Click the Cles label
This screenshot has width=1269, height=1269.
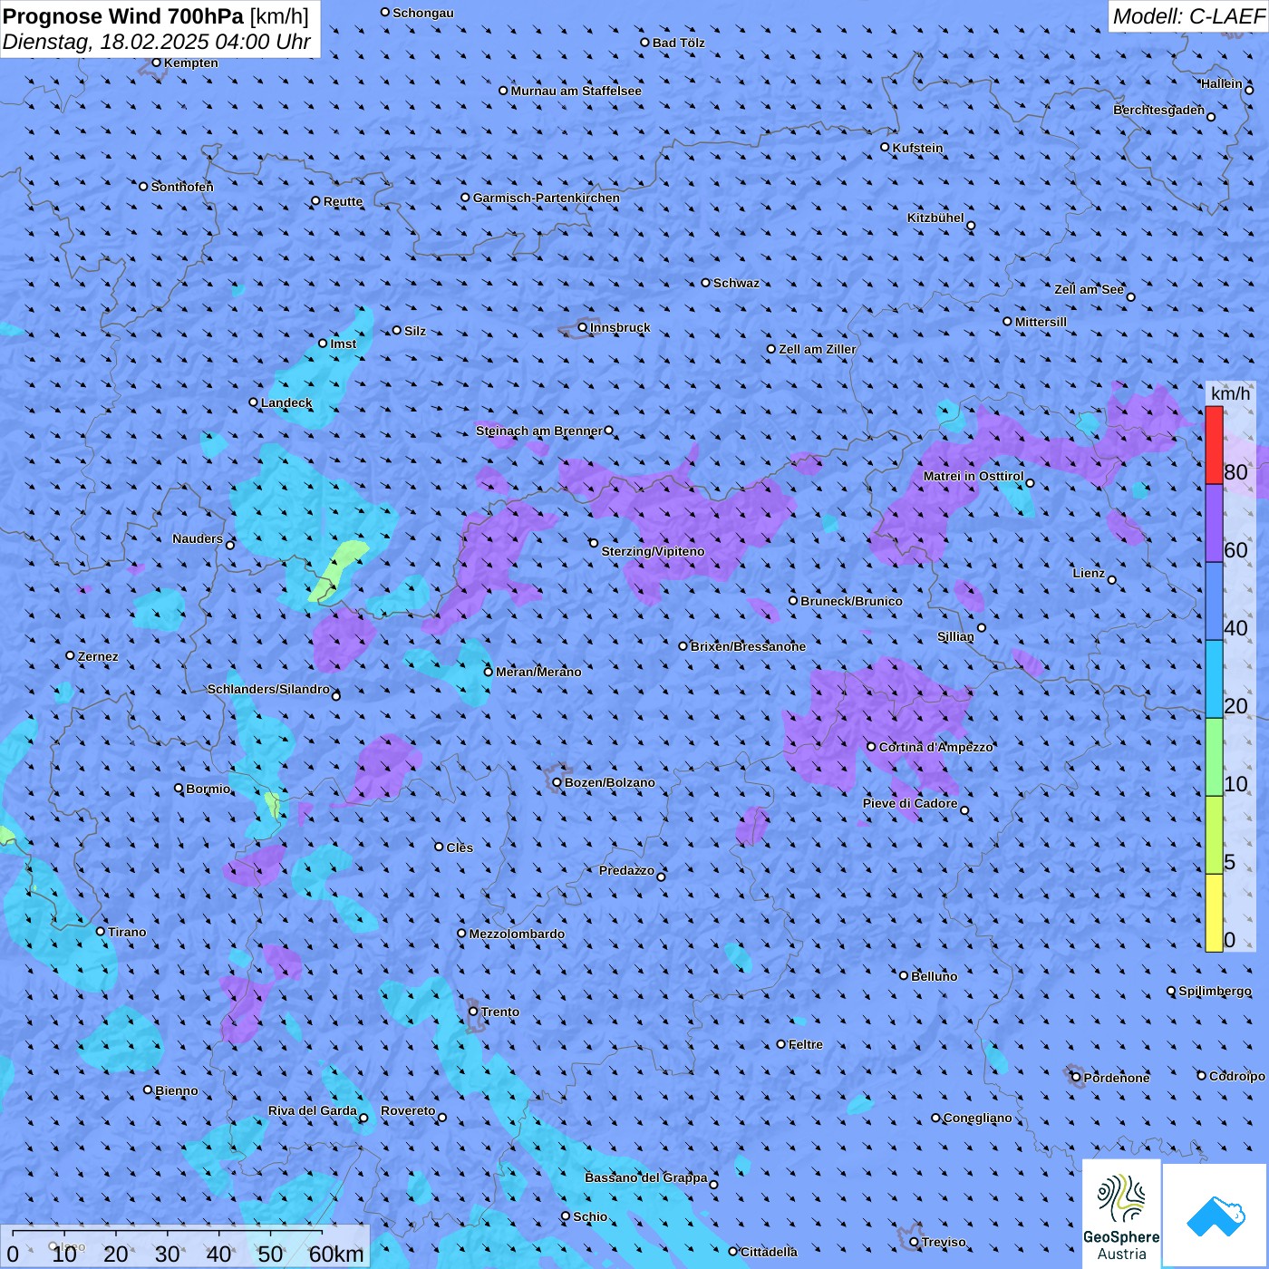click(460, 848)
